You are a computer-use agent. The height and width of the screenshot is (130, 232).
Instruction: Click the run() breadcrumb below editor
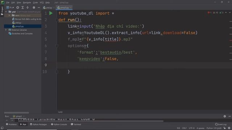(x=60, y=112)
